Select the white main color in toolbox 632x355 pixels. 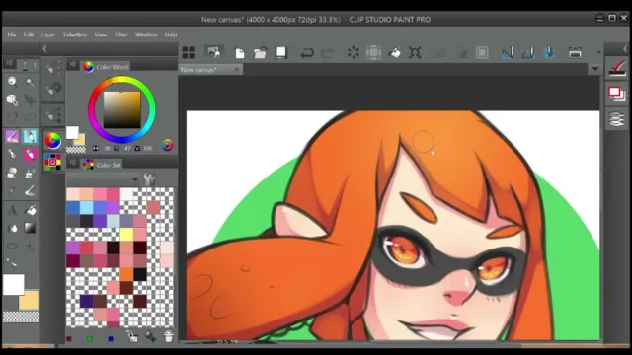coord(14,285)
